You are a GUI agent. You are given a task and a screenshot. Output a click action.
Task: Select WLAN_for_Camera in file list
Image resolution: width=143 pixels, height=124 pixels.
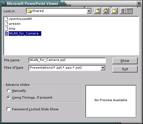25,33
